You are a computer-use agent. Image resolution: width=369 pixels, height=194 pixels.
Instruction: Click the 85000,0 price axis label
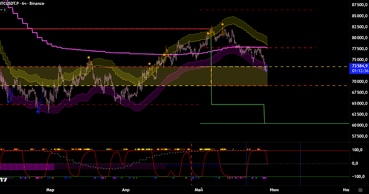(359, 16)
